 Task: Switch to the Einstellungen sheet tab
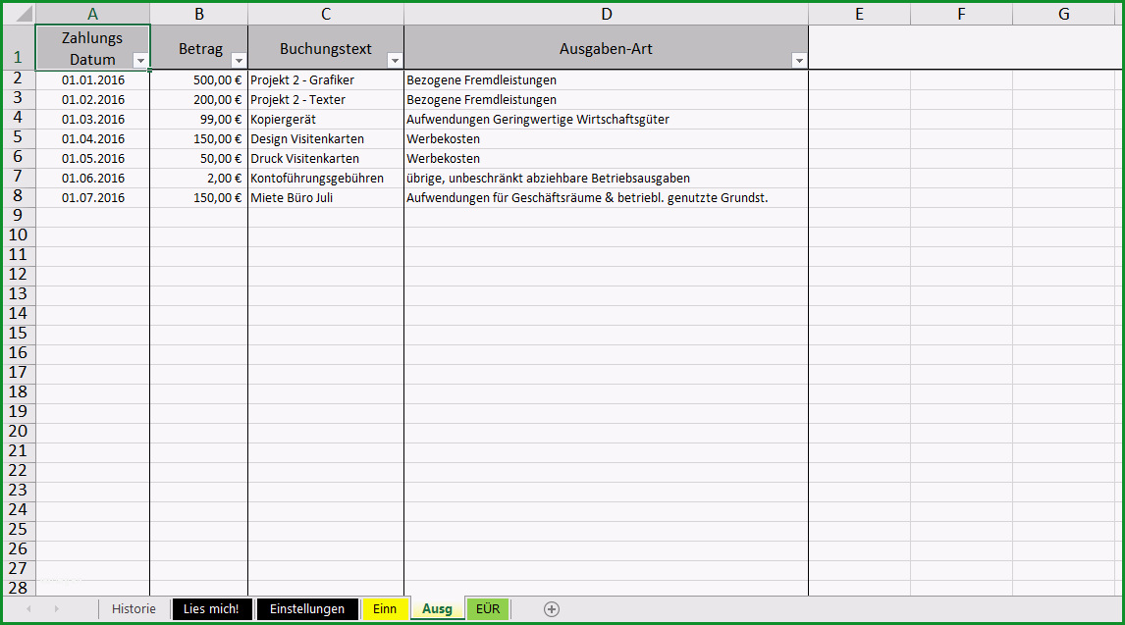pyautogui.click(x=307, y=609)
